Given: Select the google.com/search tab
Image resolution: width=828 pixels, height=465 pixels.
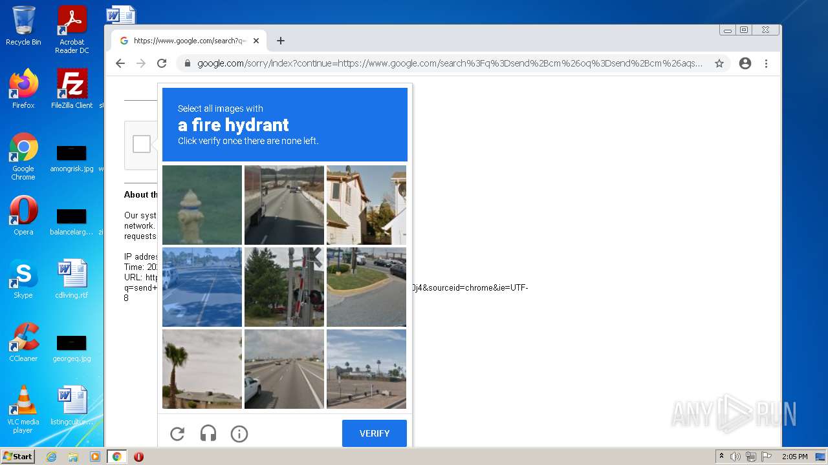Looking at the screenshot, I should pyautogui.click(x=189, y=41).
